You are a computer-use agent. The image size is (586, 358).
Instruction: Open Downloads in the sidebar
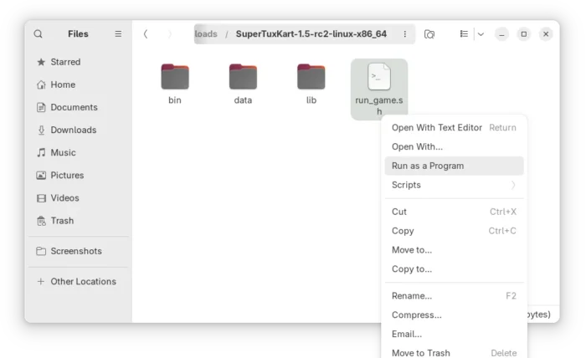73,130
